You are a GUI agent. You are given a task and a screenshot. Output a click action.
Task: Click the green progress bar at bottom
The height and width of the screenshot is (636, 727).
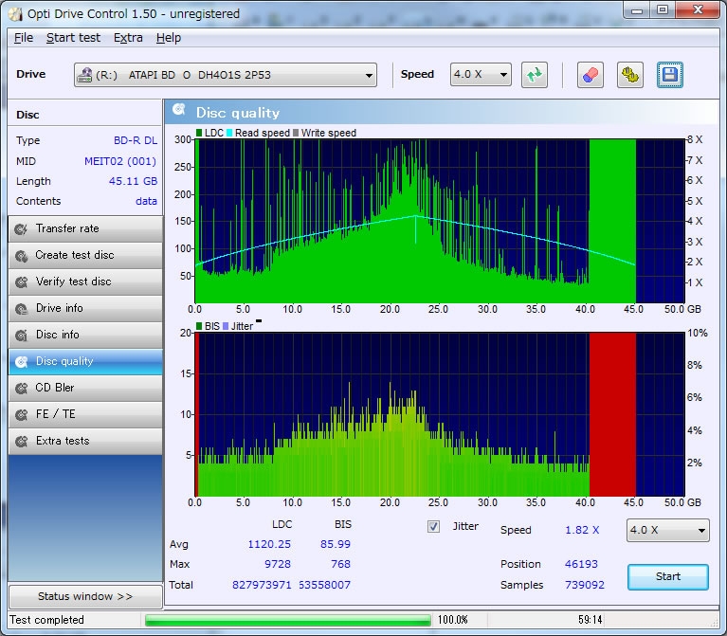[x=287, y=620]
